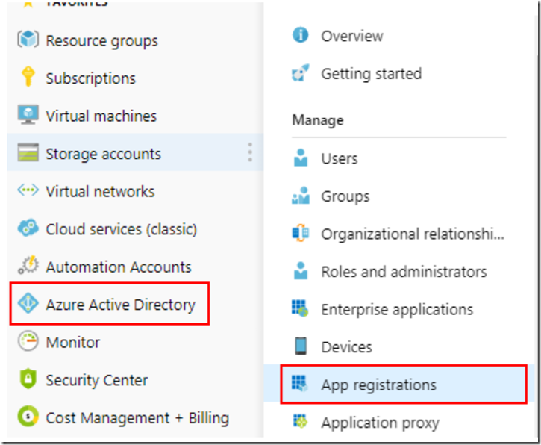Open Roles and administrators
Viewport: 541px width, 445px height.
(x=404, y=272)
